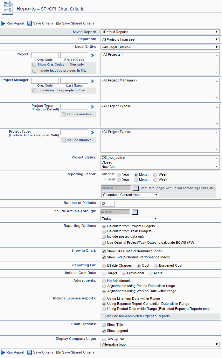The image size is (222, 358).
Task: Uncheck Show SPI (Schedule Performance Index)
Action: click(x=104, y=257)
